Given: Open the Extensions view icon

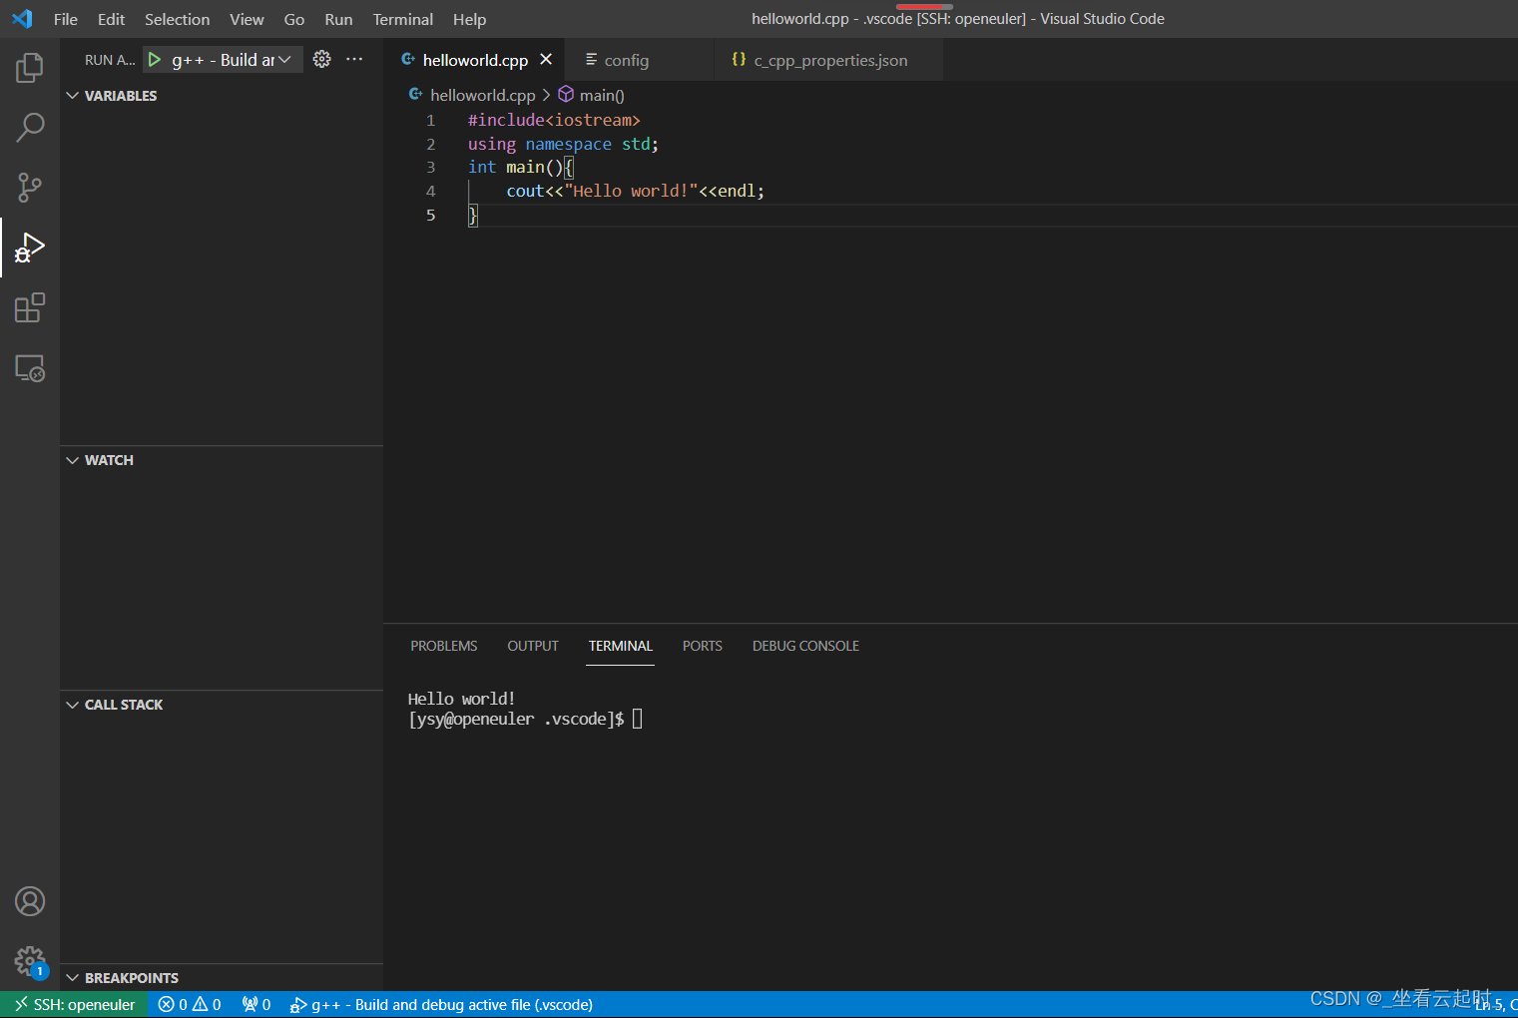Looking at the screenshot, I should (x=29, y=307).
